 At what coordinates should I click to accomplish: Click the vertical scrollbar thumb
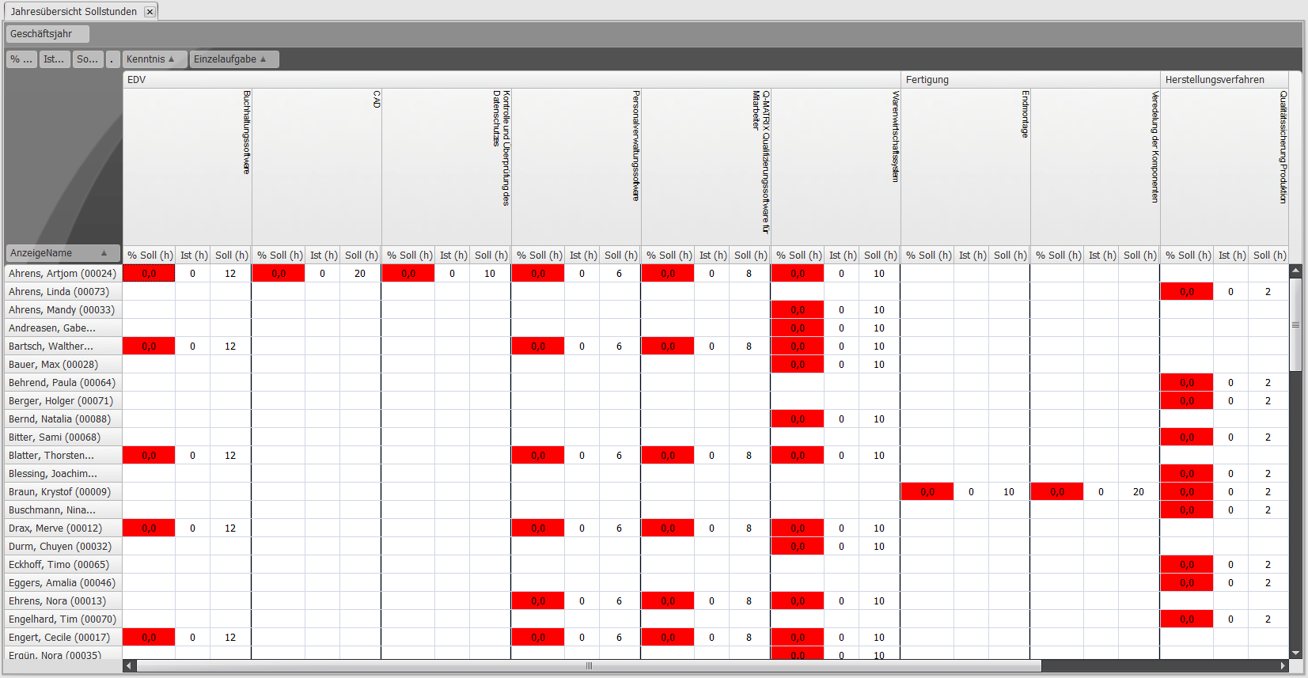pos(1295,324)
